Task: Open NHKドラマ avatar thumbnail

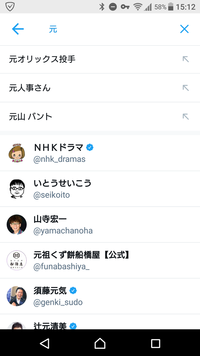Action: pos(17,153)
